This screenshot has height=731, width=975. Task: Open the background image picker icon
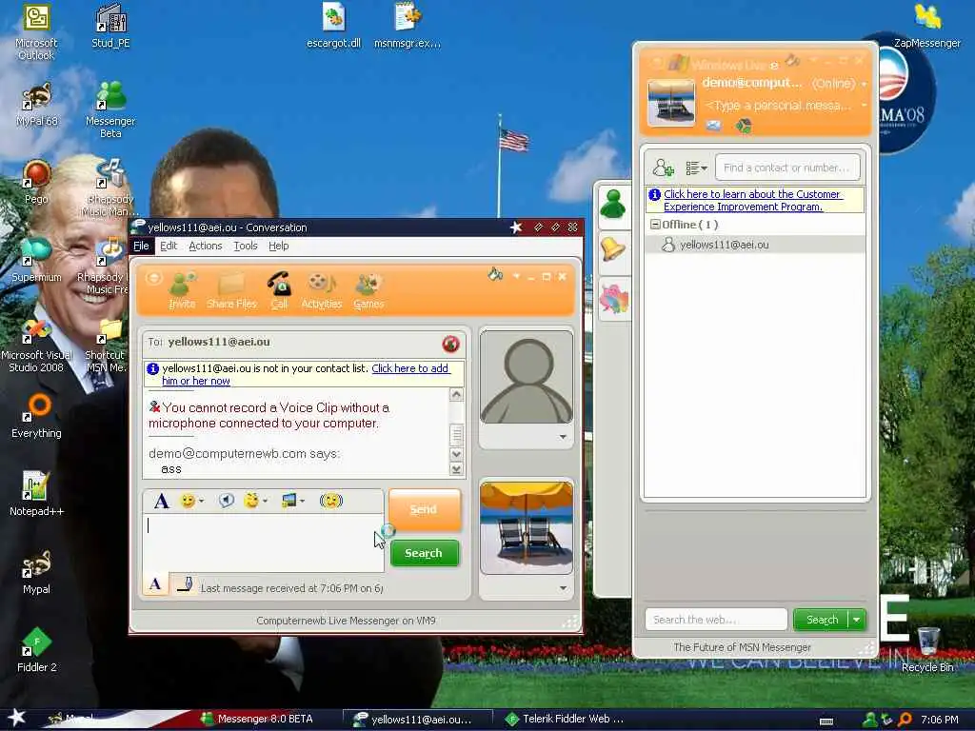[289, 501]
